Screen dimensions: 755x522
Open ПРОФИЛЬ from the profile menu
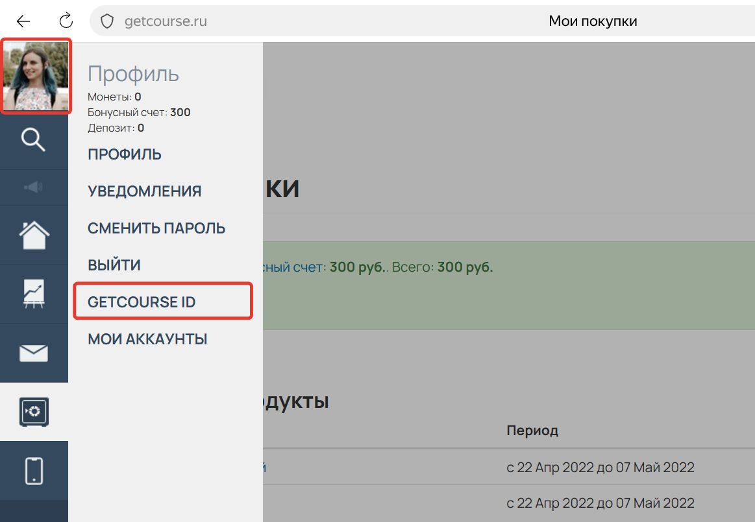[125, 154]
